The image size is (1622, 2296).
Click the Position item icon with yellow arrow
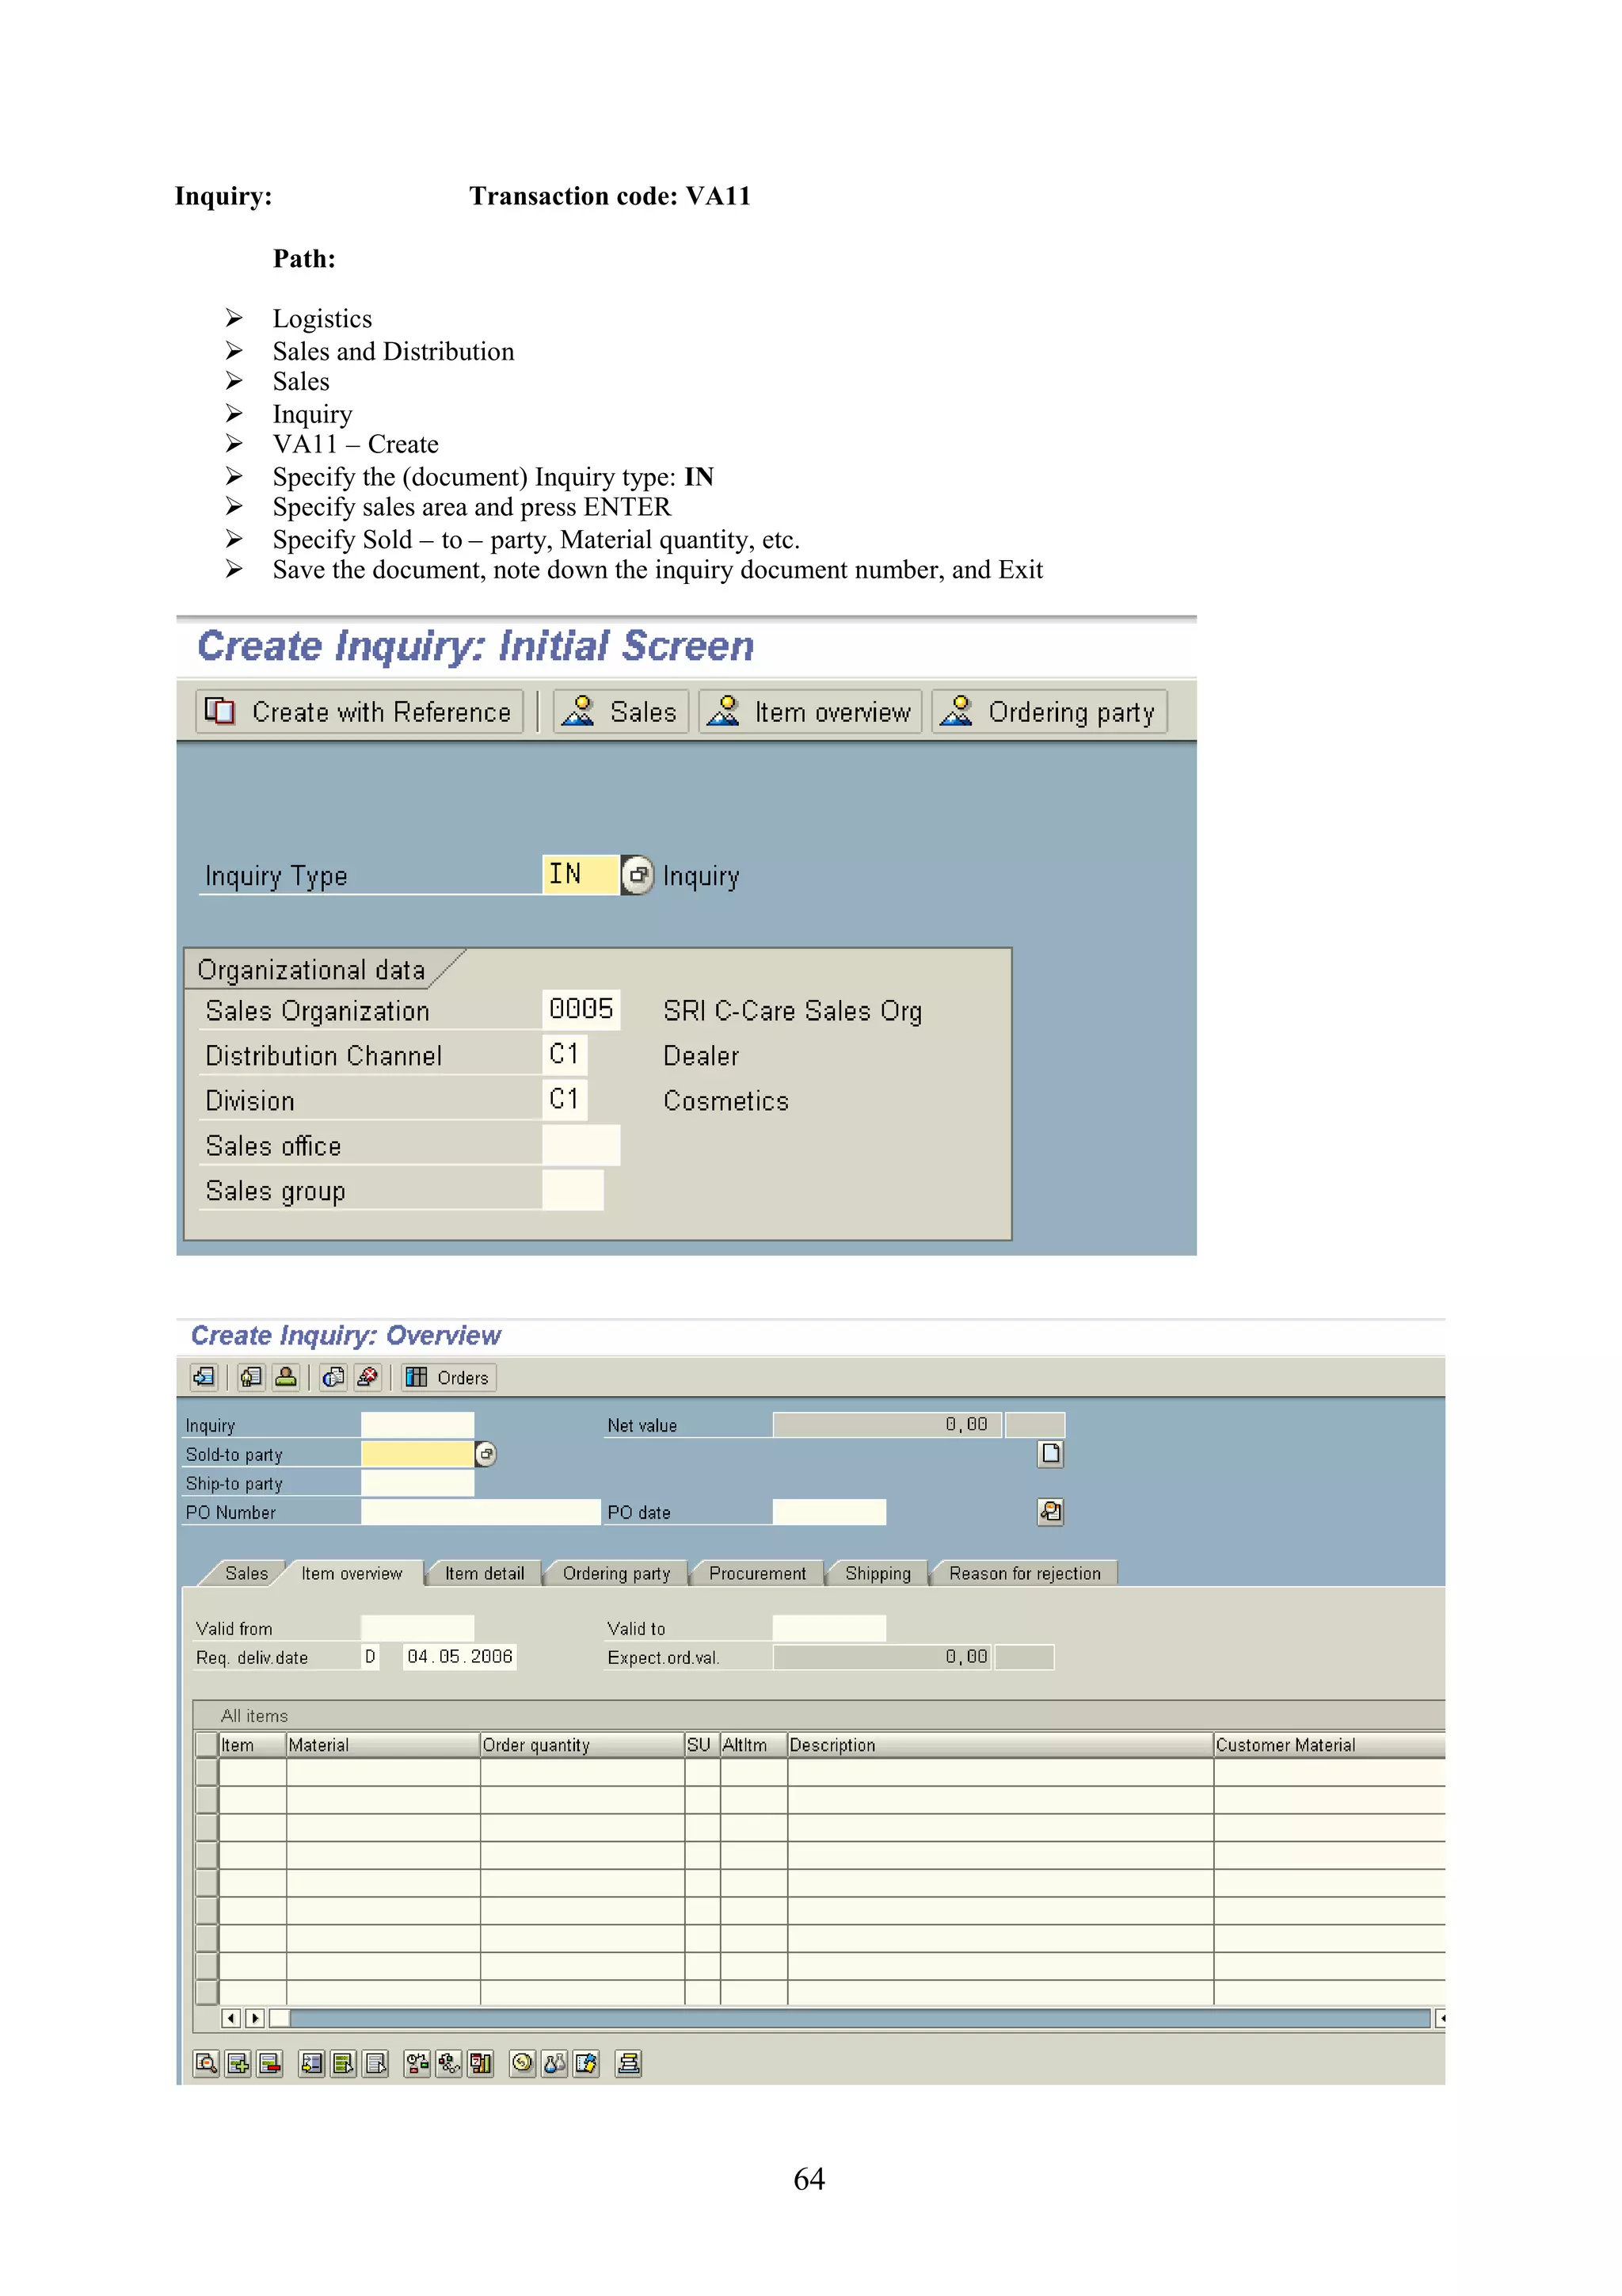click(312, 2063)
